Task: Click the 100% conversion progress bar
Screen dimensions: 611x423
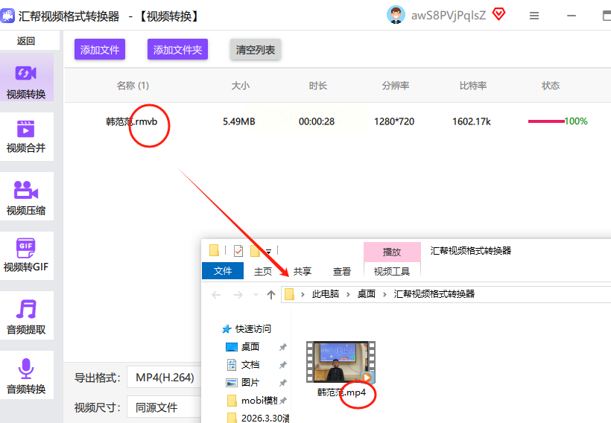Action: pyautogui.click(x=546, y=121)
